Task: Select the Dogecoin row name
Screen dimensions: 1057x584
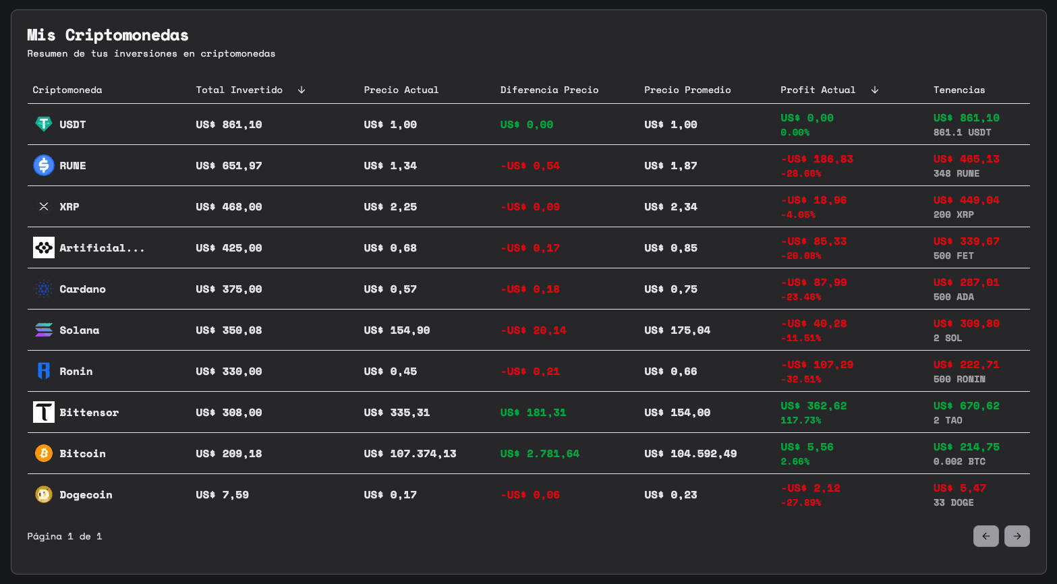Action: click(x=86, y=494)
